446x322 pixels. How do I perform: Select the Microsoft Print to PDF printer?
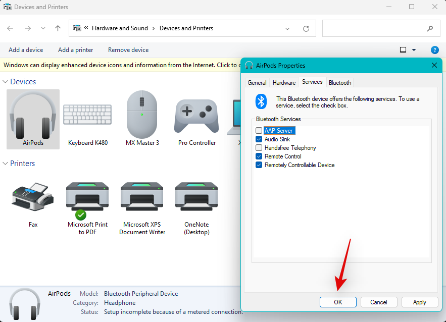(x=87, y=201)
